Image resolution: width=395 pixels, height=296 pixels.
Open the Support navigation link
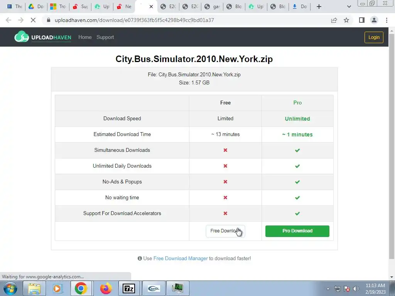105,37
